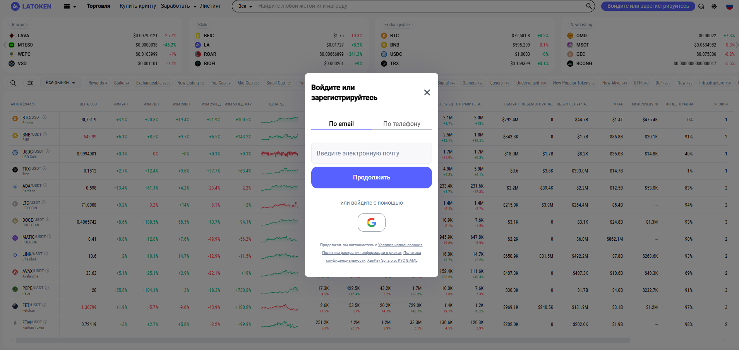Click the AVAX coin icon in table
This screenshot has width=739, height=350.
pos(15,272)
